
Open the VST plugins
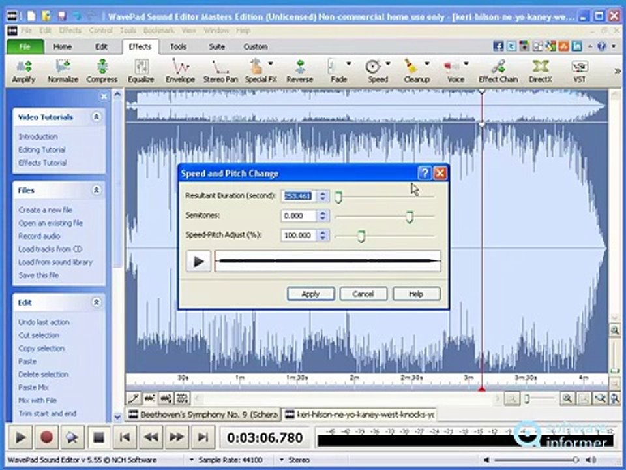(579, 71)
